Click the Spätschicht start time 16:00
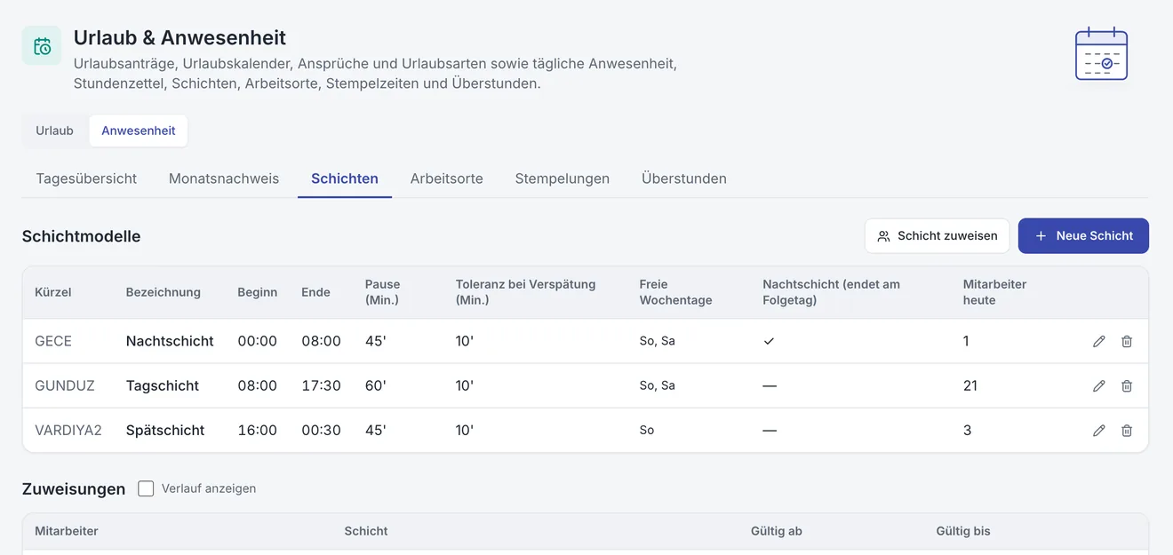 tap(258, 430)
